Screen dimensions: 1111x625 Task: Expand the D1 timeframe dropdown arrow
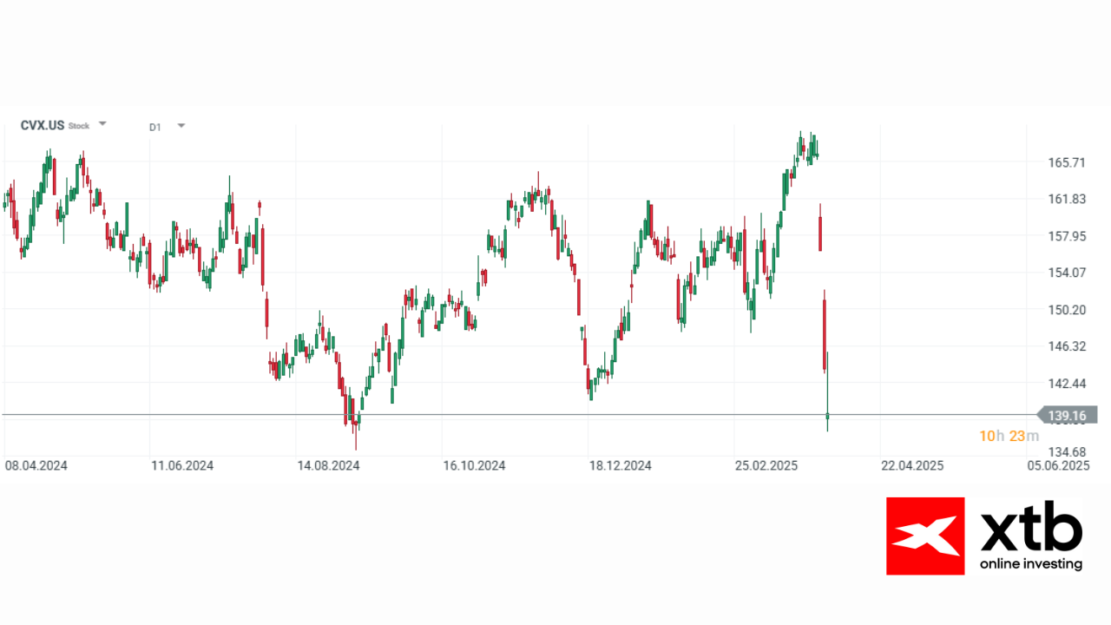point(181,125)
